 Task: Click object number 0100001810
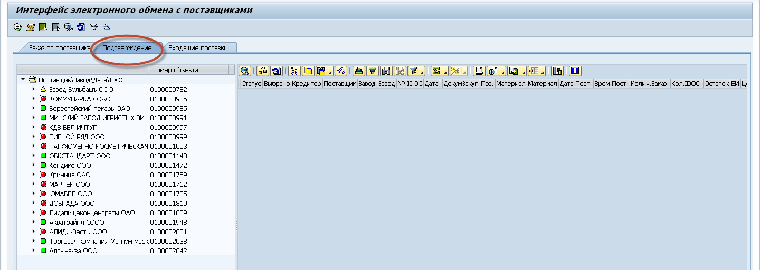pos(168,203)
